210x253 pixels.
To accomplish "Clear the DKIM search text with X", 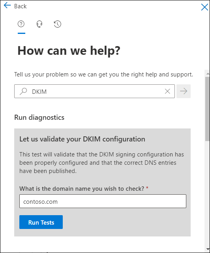I will point(167,91).
